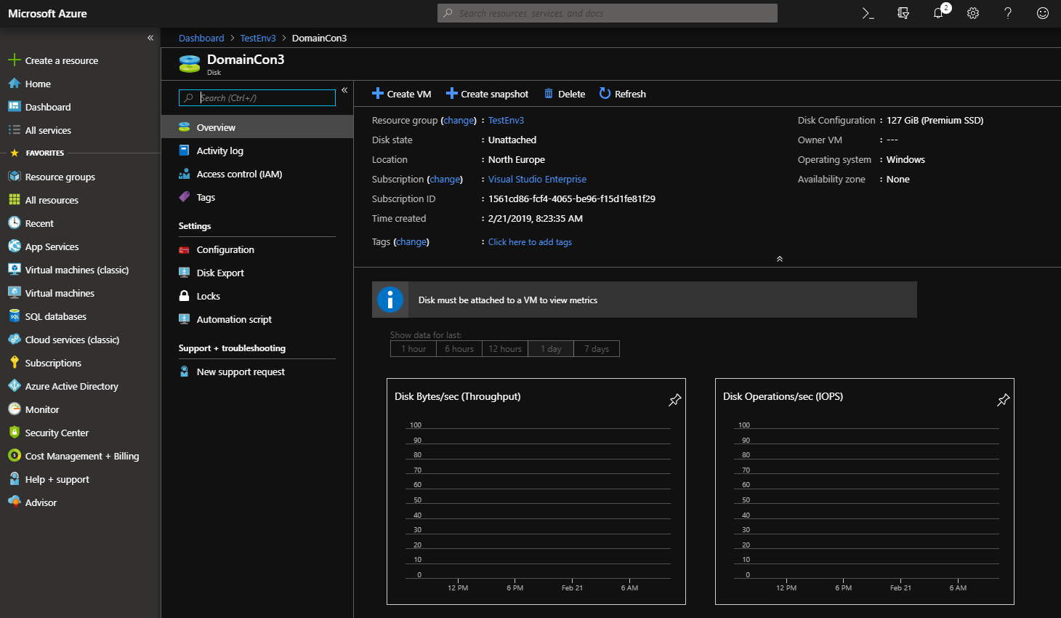This screenshot has width=1061, height=618.
Task: Focus the top resource search box
Action: pyautogui.click(x=608, y=13)
